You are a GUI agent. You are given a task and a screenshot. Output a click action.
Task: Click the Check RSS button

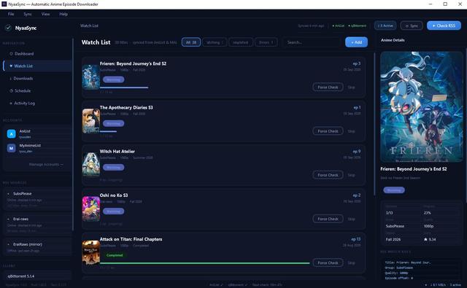[x=444, y=26]
